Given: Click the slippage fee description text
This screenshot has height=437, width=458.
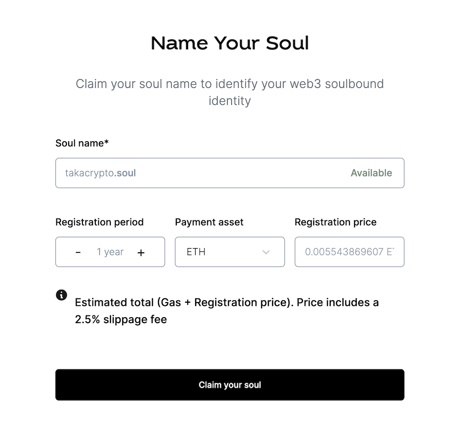Looking at the screenshot, I should [227, 311].
